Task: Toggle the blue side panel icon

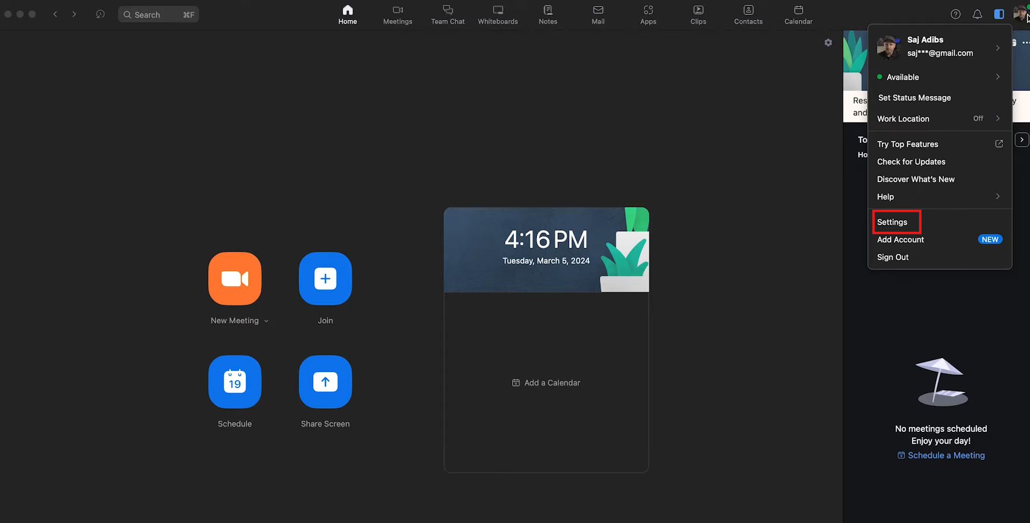Action: [999, 15]
